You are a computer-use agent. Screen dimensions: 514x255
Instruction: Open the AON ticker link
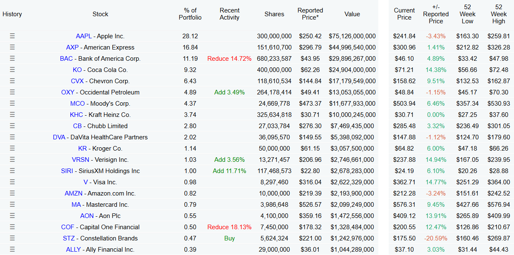click(87, 216)
